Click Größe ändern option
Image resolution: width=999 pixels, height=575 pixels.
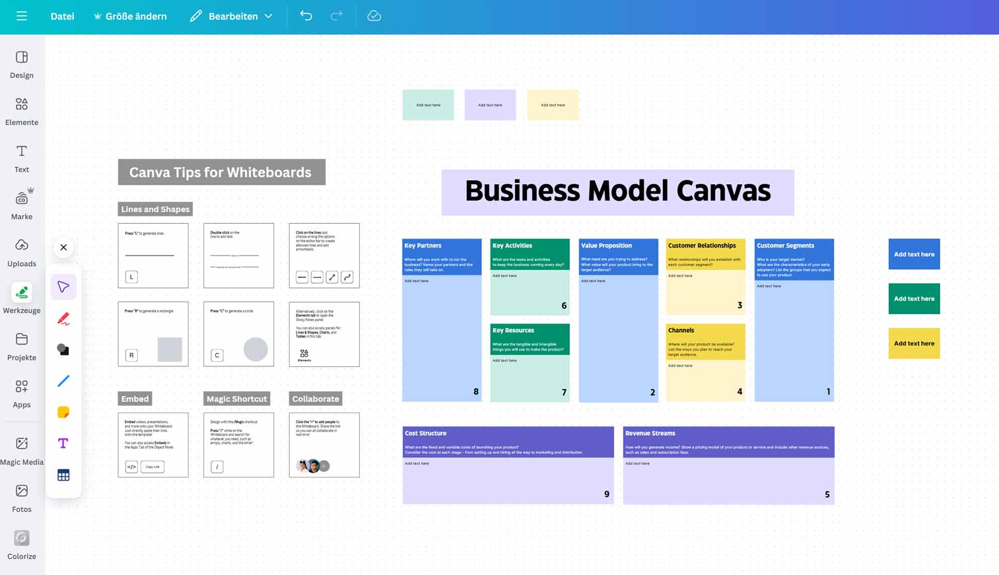pyautogui.click(x=130, y=16)
